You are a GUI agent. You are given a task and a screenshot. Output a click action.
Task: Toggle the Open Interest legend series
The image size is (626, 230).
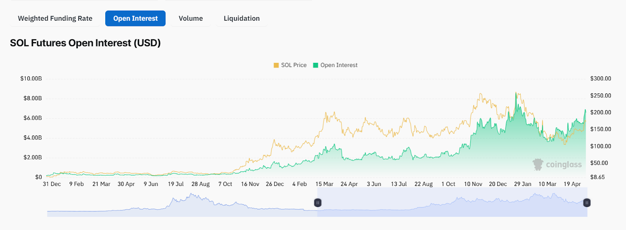click(x=335, y=65)
